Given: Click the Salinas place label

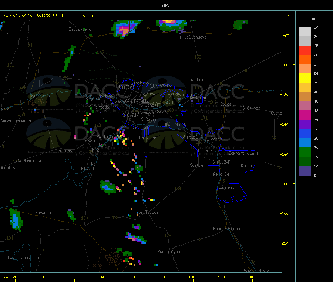Looking at the screenshot, I should (64, 150).
